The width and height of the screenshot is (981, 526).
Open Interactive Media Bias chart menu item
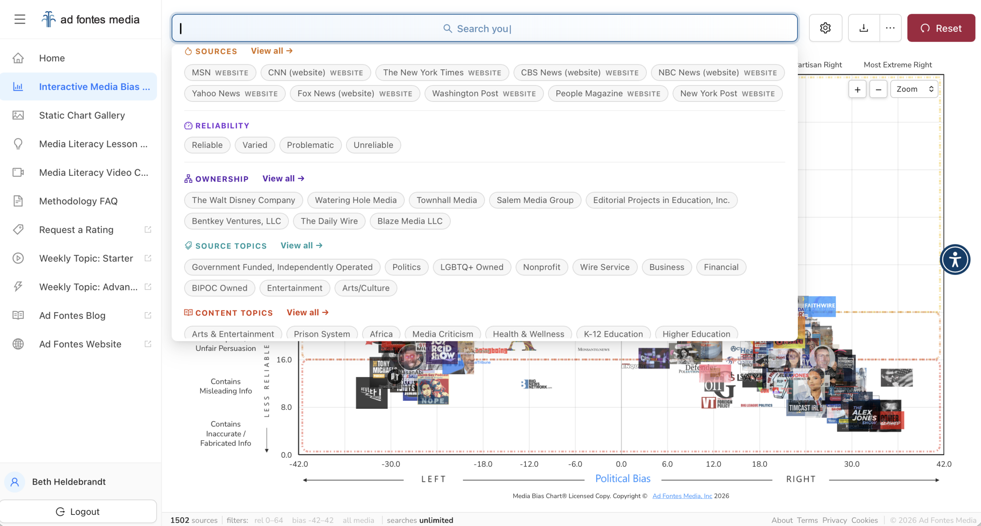[79, 87]
